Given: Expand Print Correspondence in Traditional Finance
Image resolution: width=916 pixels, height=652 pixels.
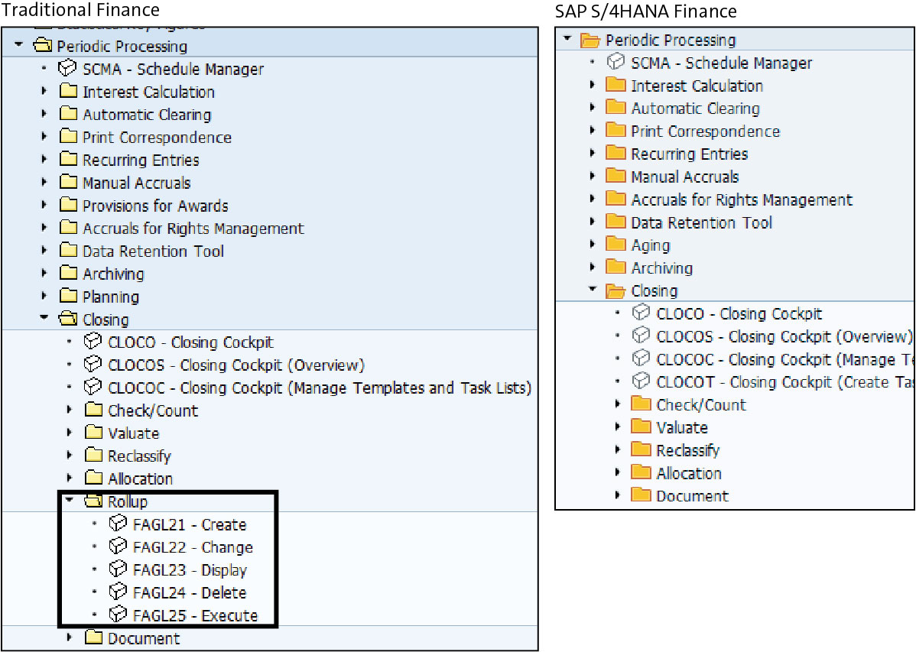Looking at the screenshot, I should (x=44, y=137).
